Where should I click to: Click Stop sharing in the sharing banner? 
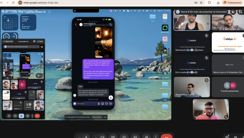tap(97, 117)
